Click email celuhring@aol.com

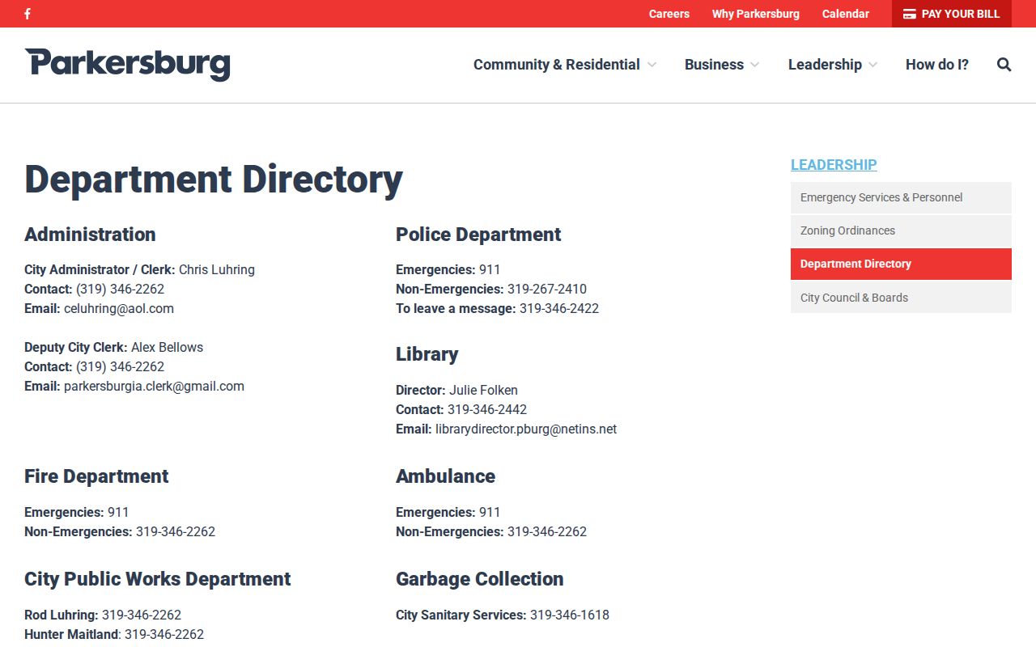tap(119, 308)
